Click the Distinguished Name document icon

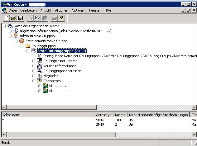[40, 56]
